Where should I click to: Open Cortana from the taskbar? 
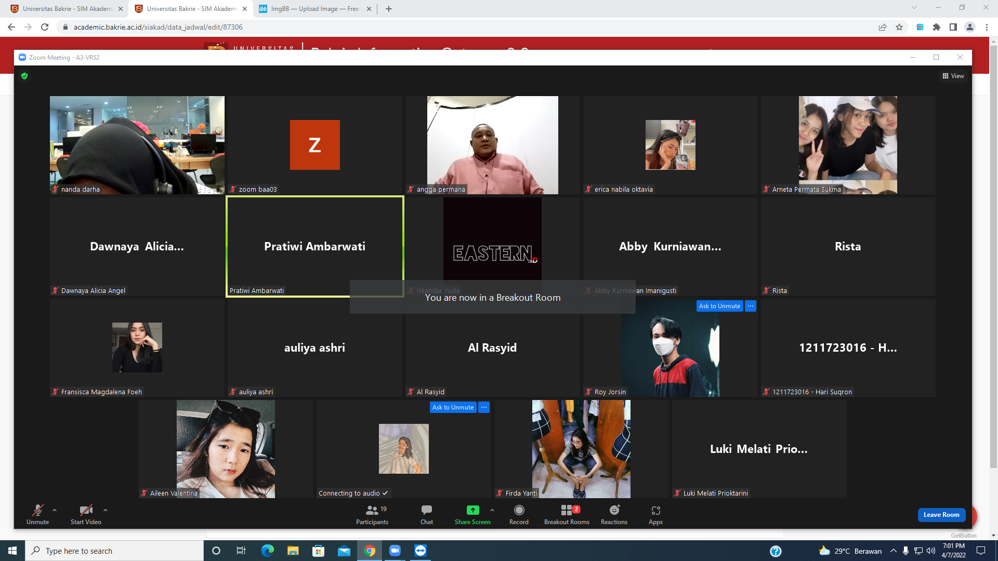[x=216, y=551]
